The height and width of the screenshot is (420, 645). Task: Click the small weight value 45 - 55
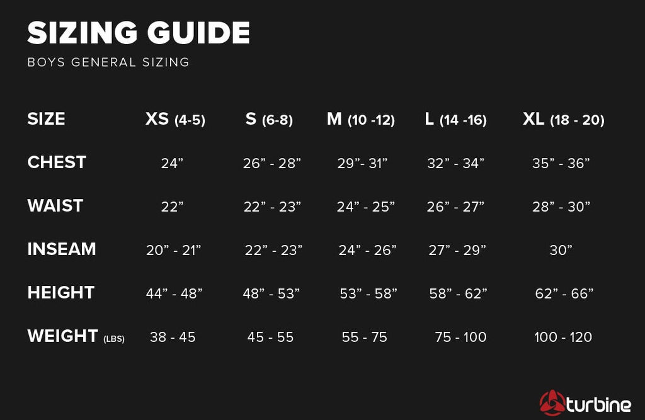pos(270,338)
